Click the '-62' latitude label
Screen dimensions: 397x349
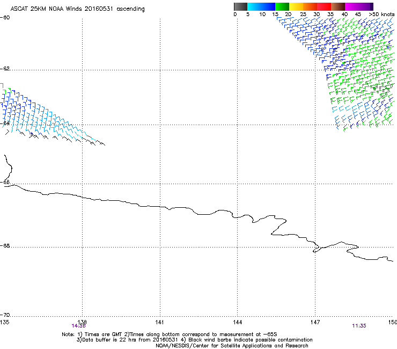click(x=5, y=69)
